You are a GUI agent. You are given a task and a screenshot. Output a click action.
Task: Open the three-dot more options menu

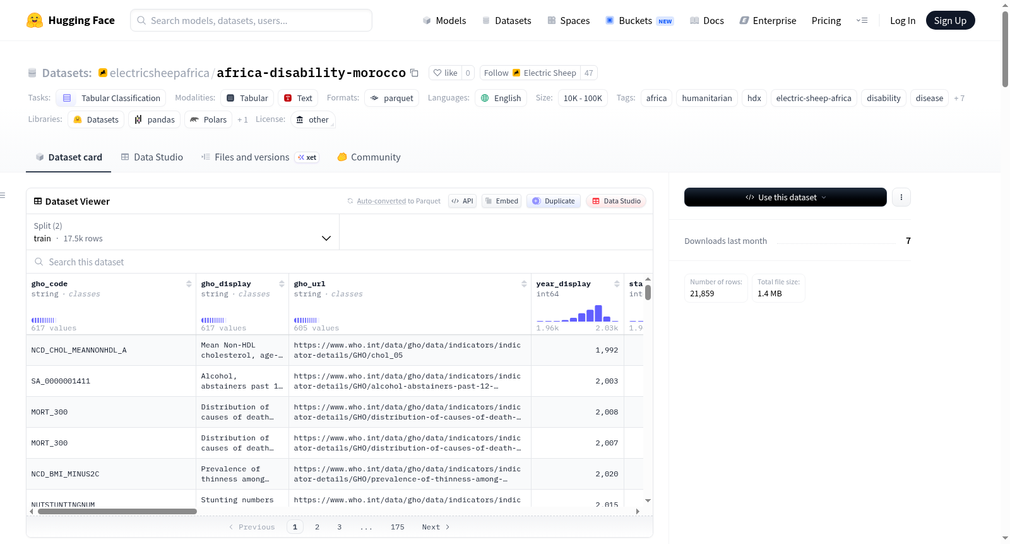click(x=901, y=197)
